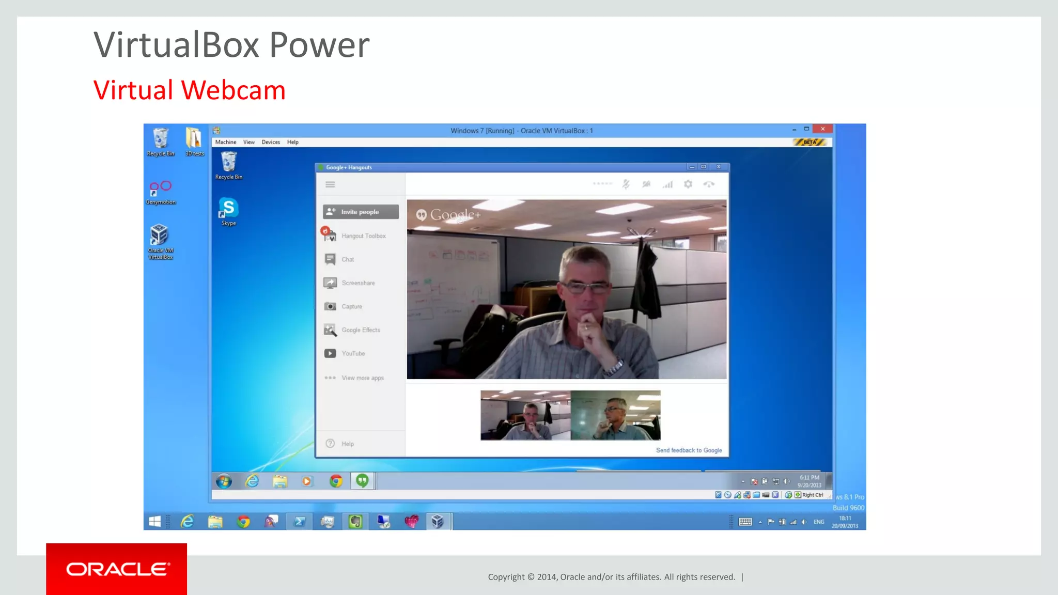
Task: Collapse the Hangouts sidebar hamburger menu
Action: [330, 184]
